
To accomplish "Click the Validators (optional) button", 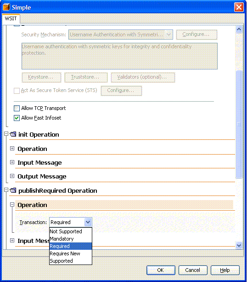I will (143, 77).
